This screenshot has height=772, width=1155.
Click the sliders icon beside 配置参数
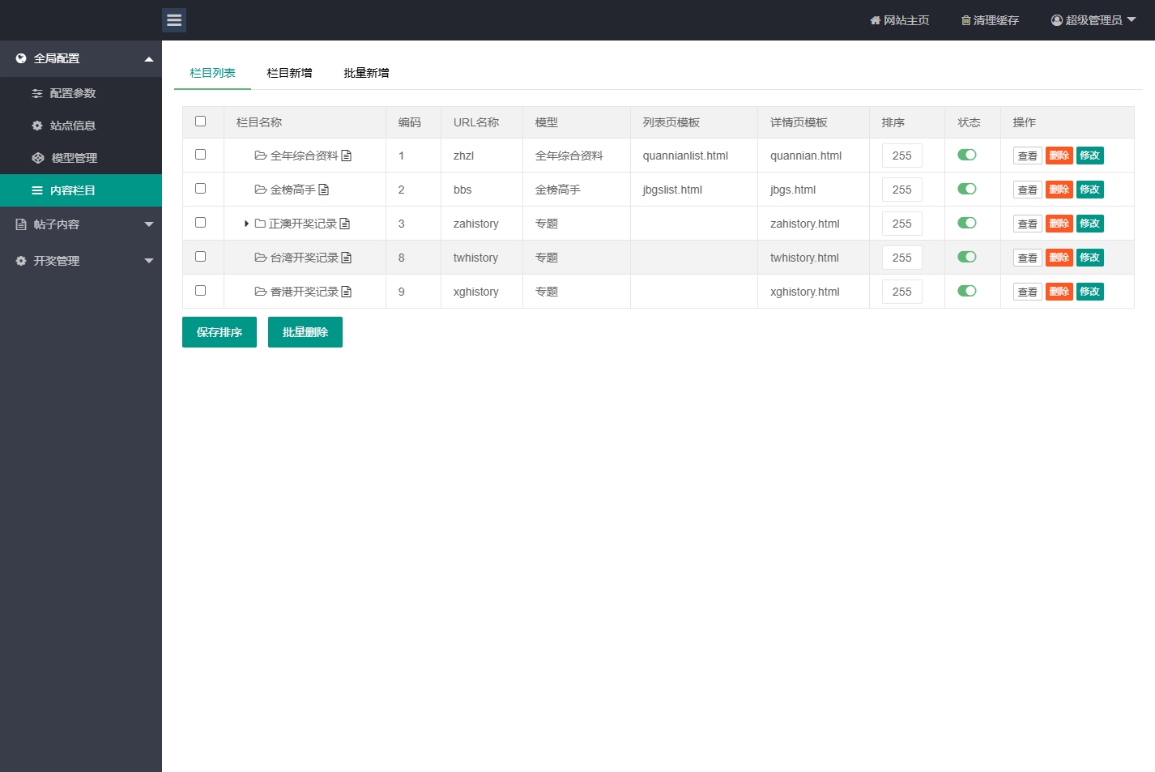[37, 93]
